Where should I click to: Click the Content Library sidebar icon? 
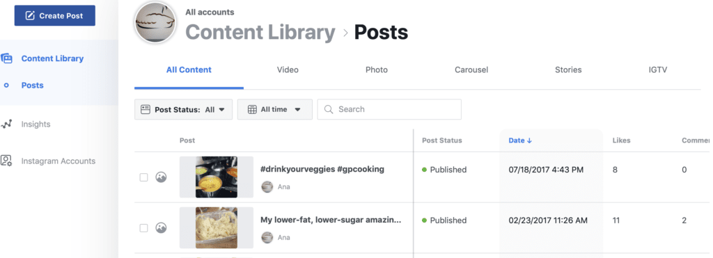coord(6,58)
